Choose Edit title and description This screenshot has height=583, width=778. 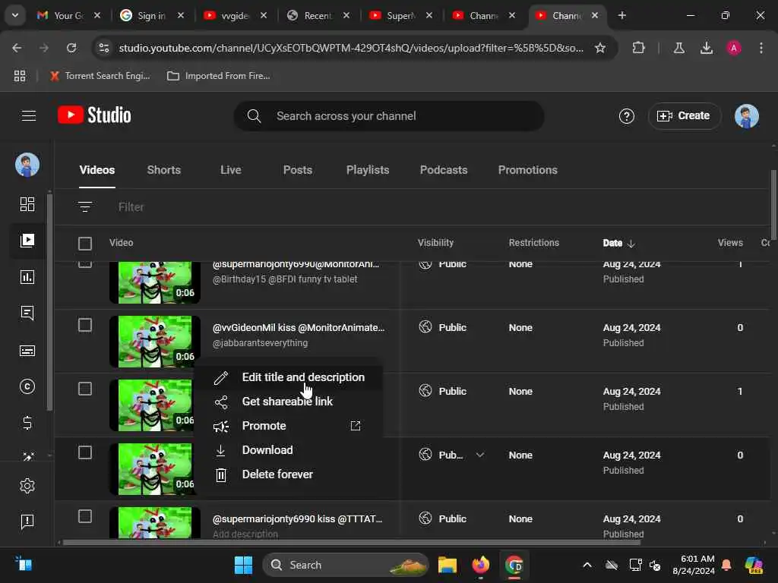coord(288,377)
